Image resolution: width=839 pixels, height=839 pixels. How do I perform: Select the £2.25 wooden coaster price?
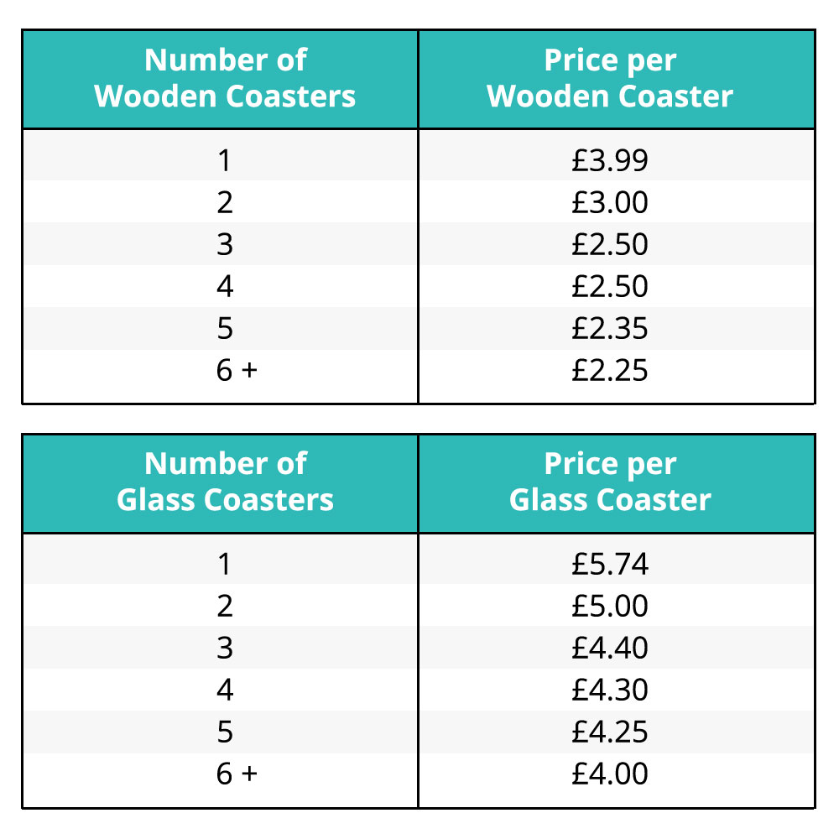click(x=610, y=370)
